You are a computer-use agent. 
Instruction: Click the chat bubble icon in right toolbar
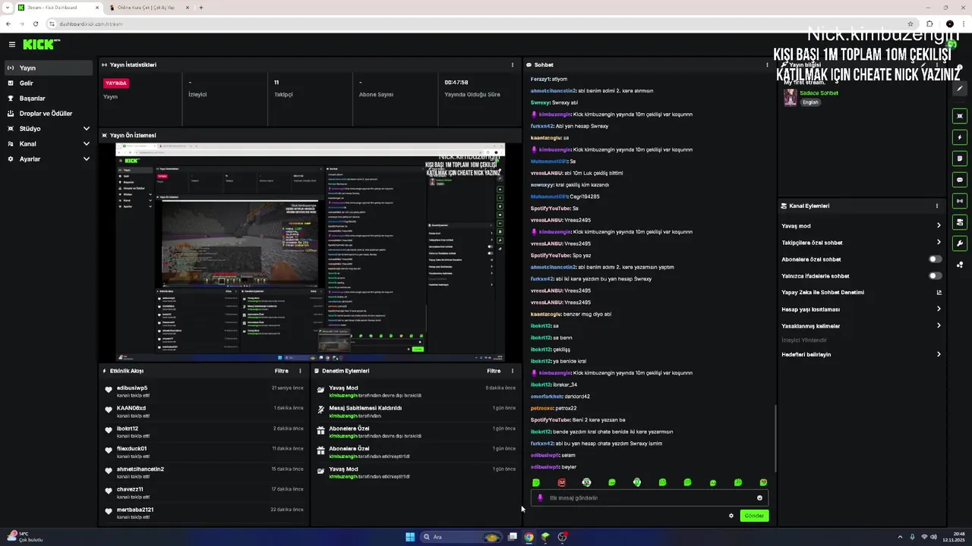[x=960, y=180]
